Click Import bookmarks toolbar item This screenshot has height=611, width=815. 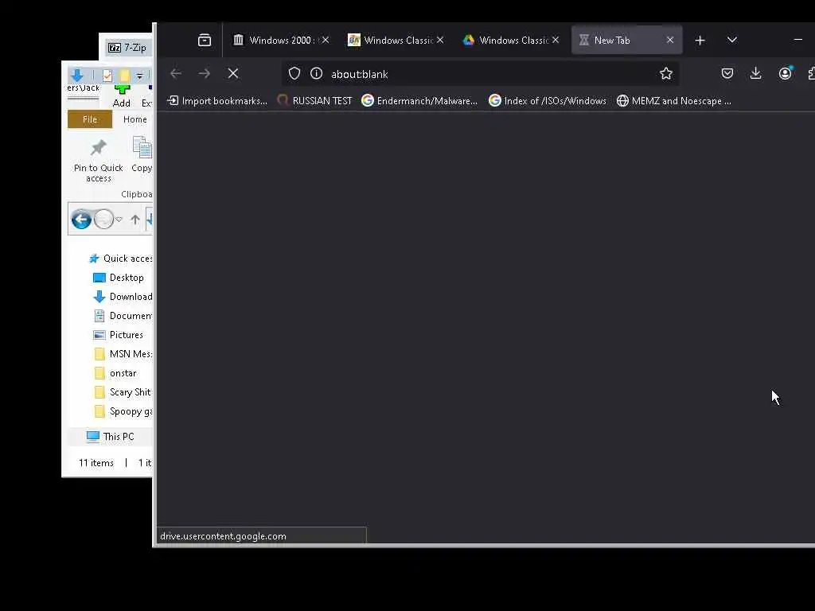pos(217,101)
